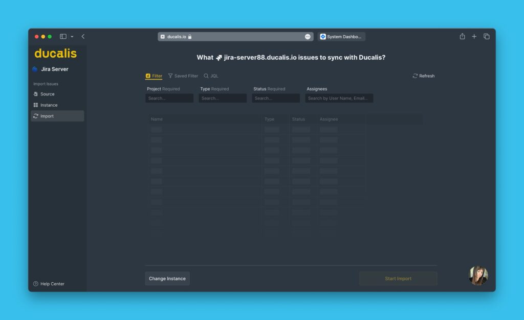Switch to the Saved Filter tab
The height and width of the screenshot is (320, 524).
coord(183,76)
